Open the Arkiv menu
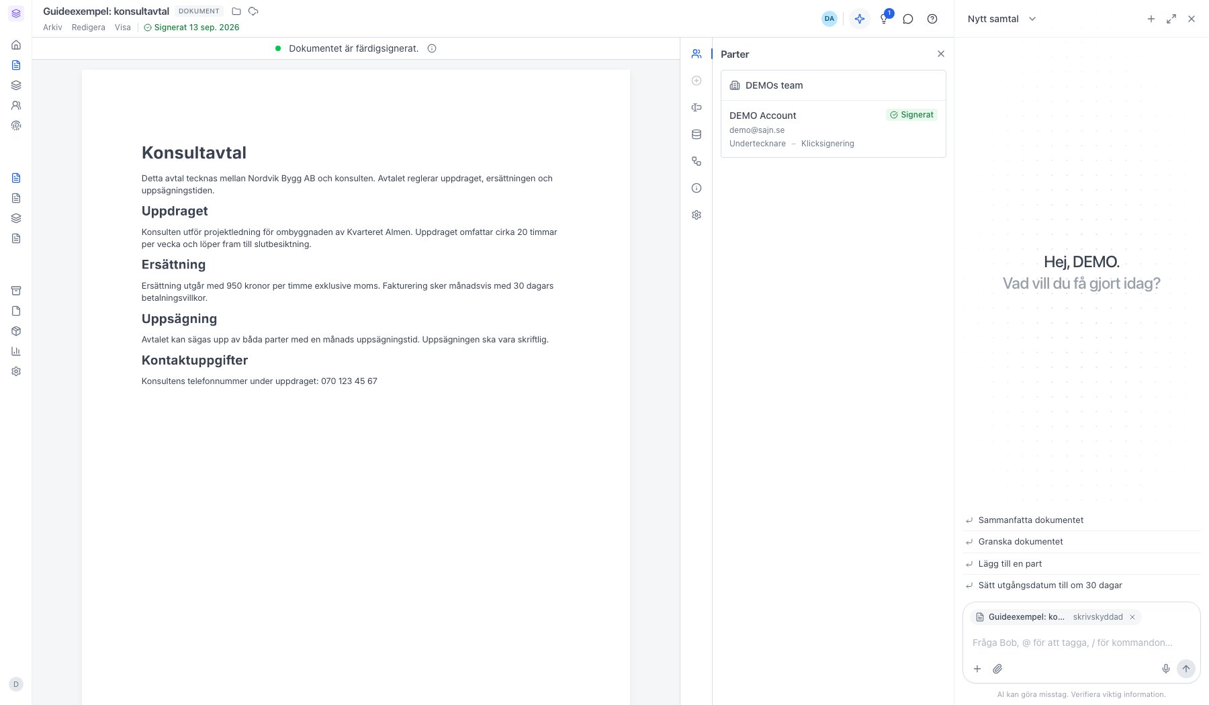The width and height of the screenshot is (1209, 705). [x=52, y=28]
